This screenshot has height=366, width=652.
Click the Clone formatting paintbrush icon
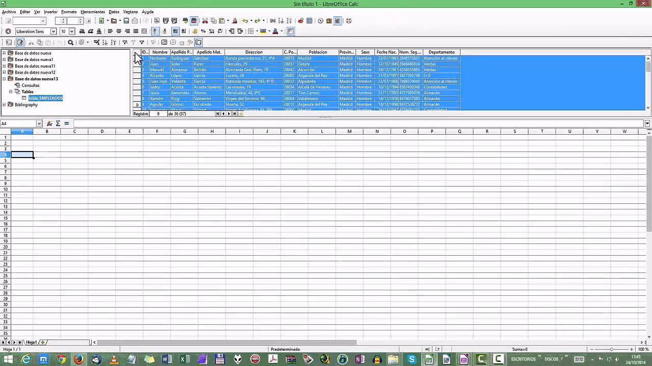235,21
